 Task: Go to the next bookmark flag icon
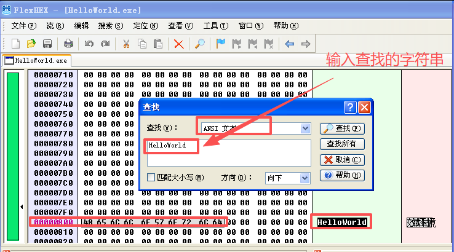pos(237,44)
